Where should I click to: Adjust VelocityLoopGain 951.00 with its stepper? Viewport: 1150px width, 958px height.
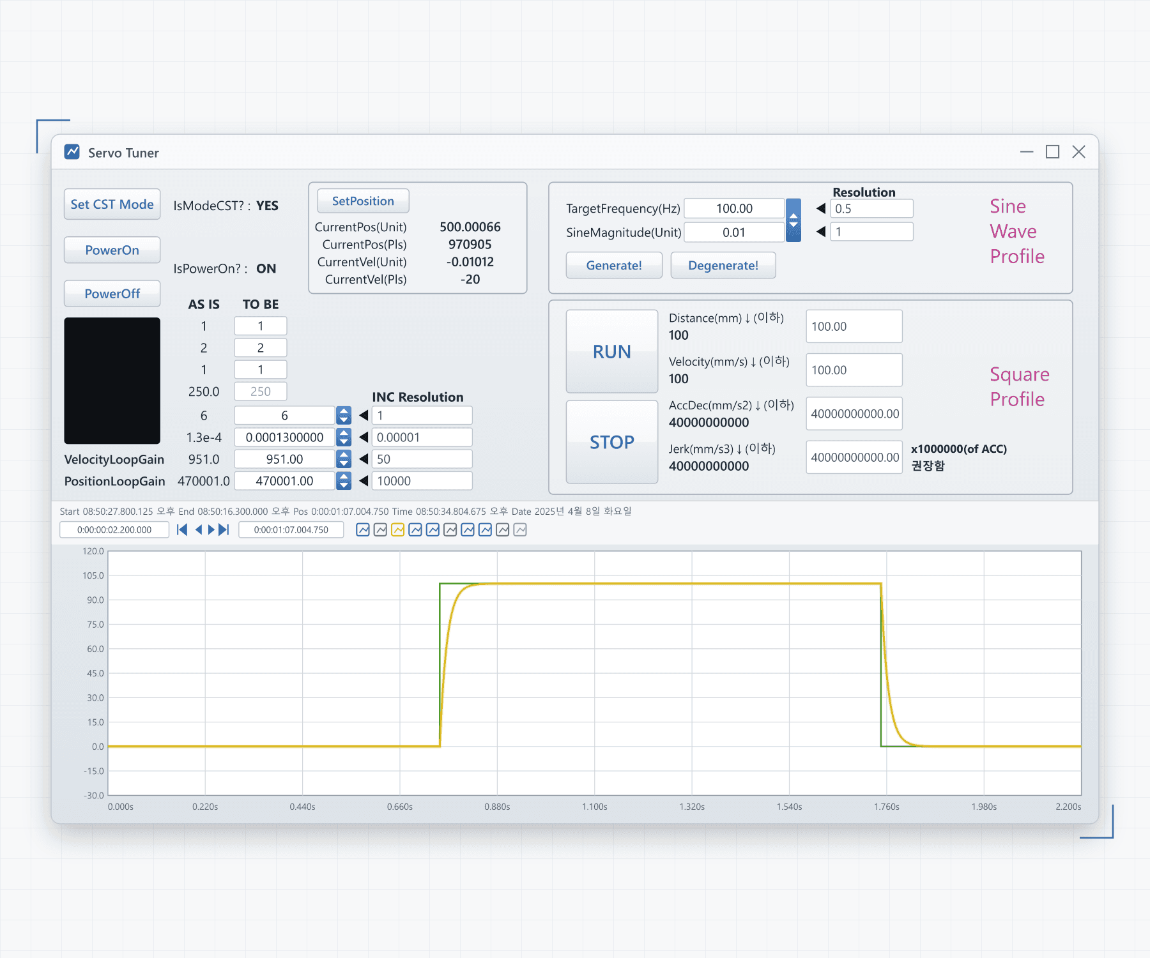click(x=344, y=459)
